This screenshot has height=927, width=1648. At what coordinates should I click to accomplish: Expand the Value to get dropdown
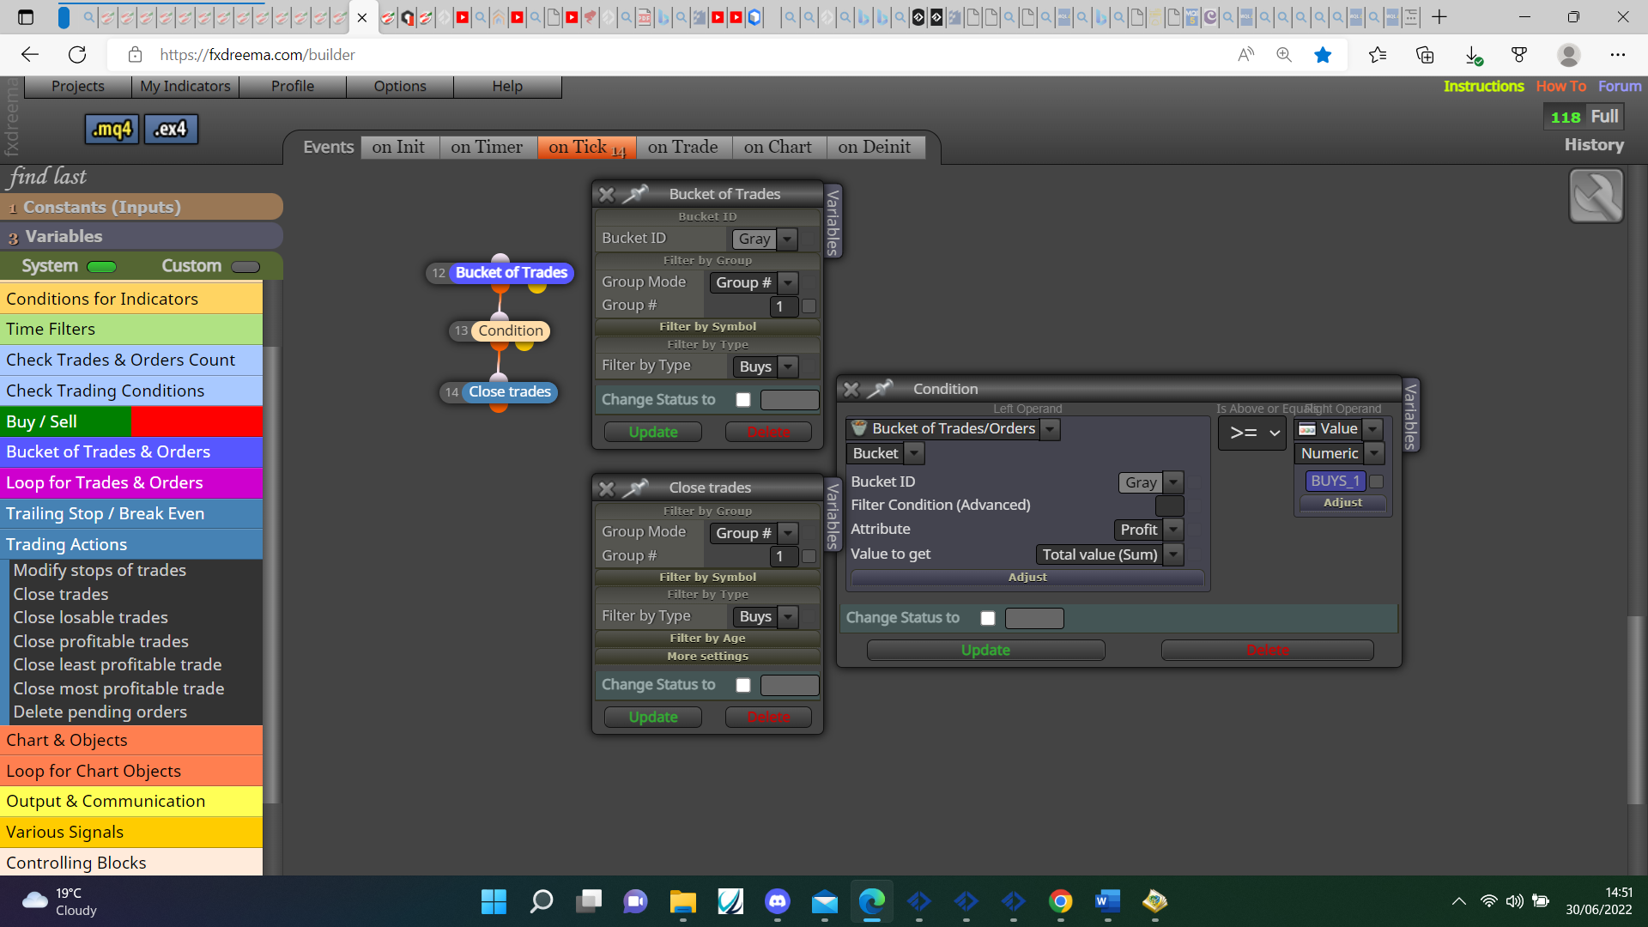point(1110,554)
